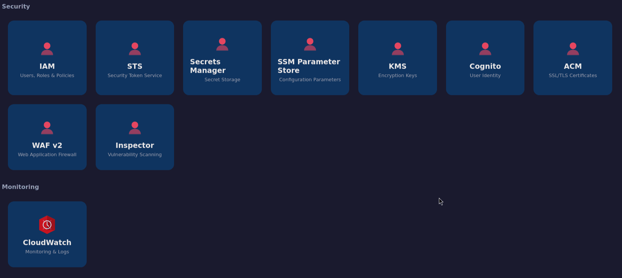Image resolution: width=622 pixels, height=278 pixels.
Task: Click the WAF v2 card icon
Action: click(47, 128)
